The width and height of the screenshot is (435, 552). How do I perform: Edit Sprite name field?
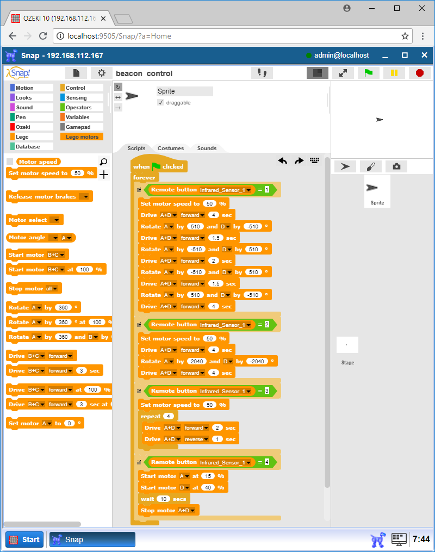coord(184,91)
